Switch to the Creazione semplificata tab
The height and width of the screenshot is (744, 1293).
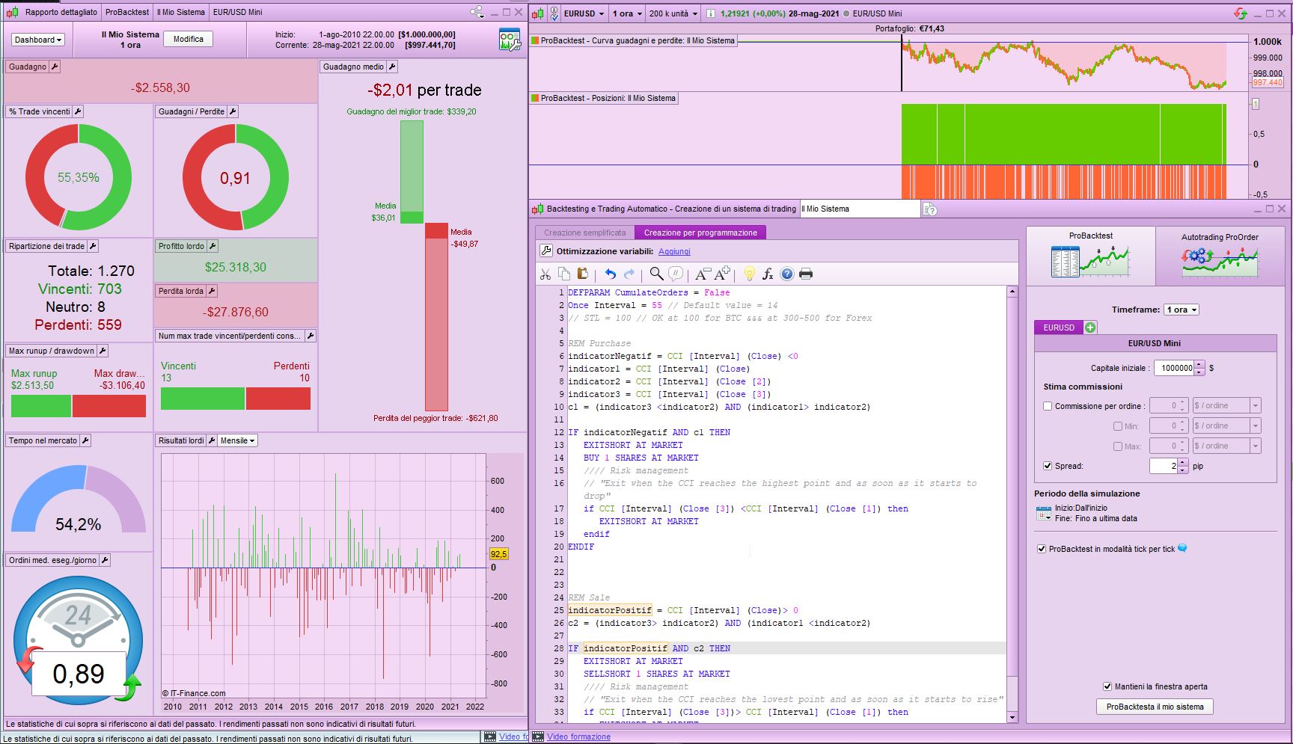tap(584, 233)
